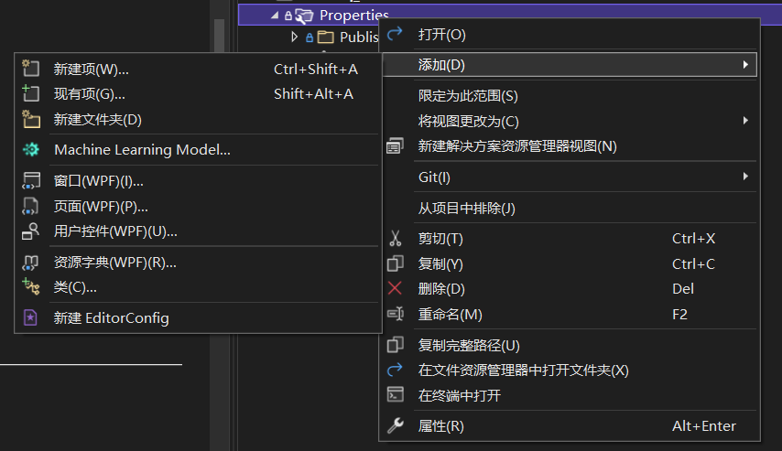The image size is (782, 451).
Task: Click the open arrow icon beside 打开(O)
Action: coord(395,34)
